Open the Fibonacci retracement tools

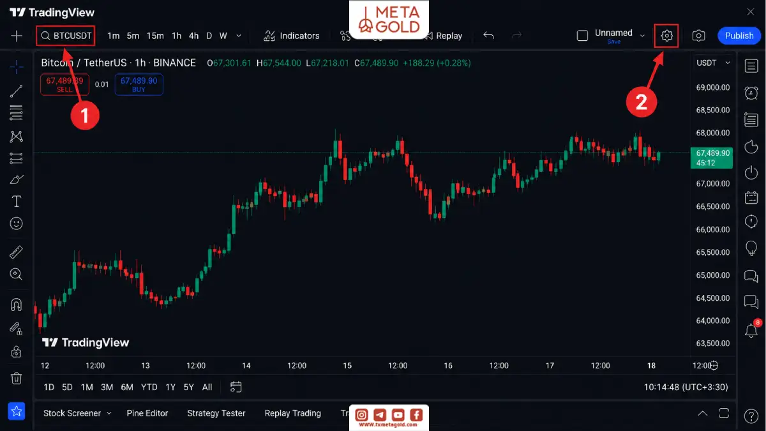point(17,113)
